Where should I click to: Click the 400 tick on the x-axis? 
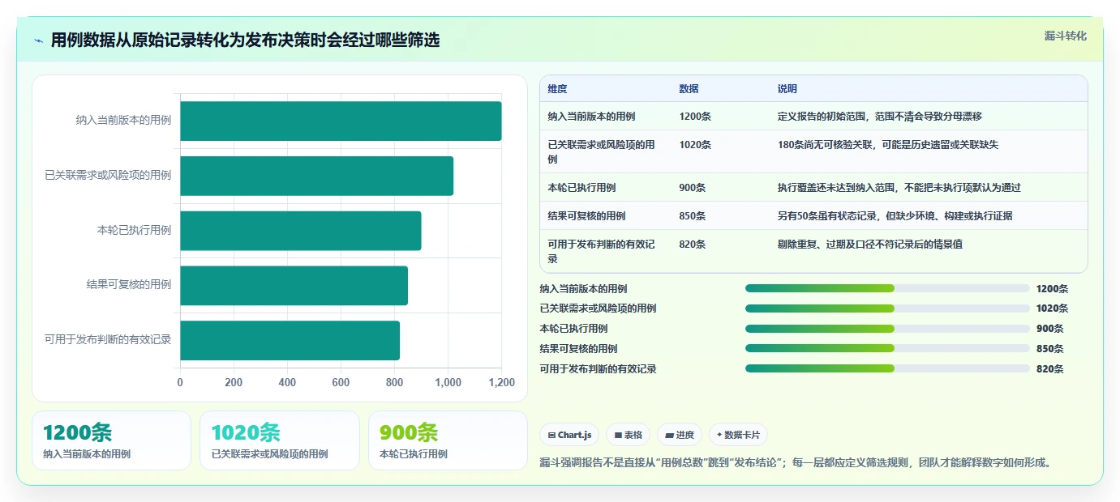tap(287, 383)
